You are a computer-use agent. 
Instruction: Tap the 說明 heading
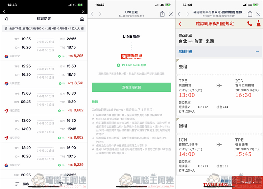coord(95,102)
